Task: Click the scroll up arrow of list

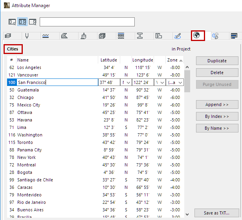Action: pos(187,67)
